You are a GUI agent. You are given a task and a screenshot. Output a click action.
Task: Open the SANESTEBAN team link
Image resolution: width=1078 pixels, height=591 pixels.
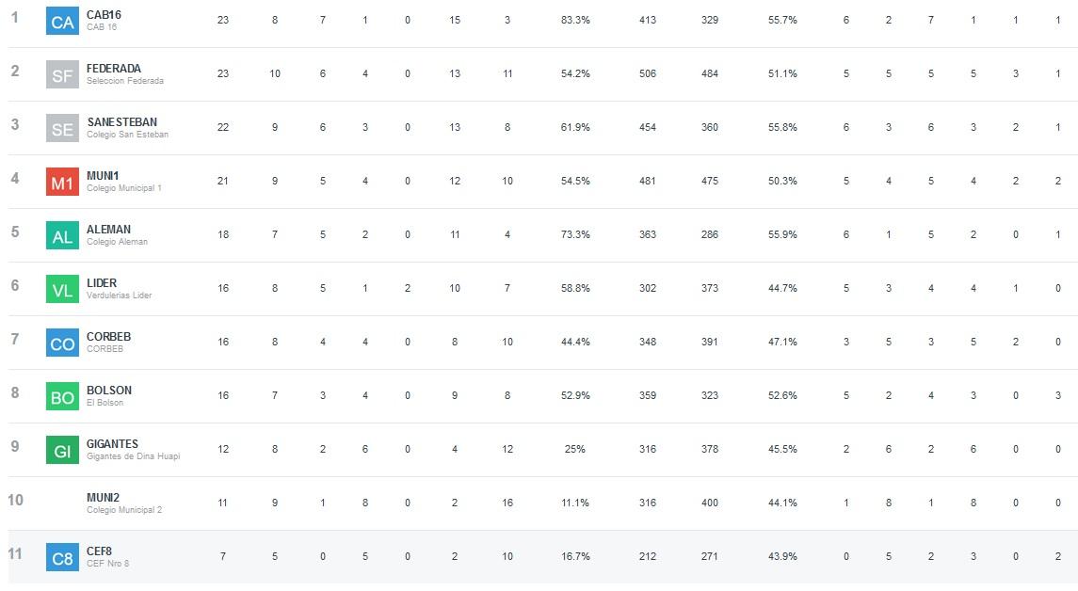(x=121, y=122)
